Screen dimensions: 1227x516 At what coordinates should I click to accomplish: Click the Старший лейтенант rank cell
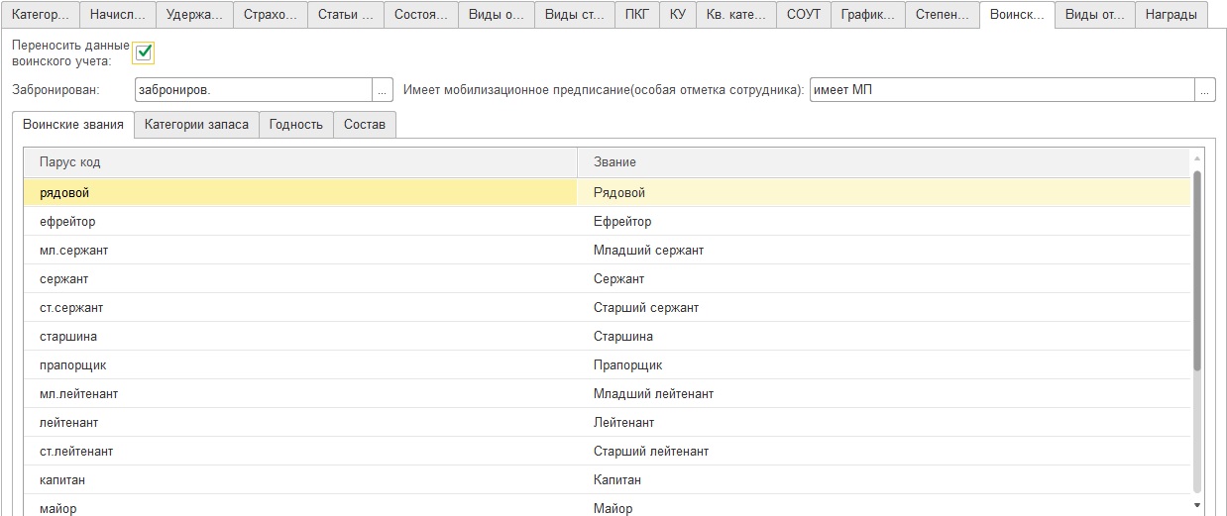(883, 452)
